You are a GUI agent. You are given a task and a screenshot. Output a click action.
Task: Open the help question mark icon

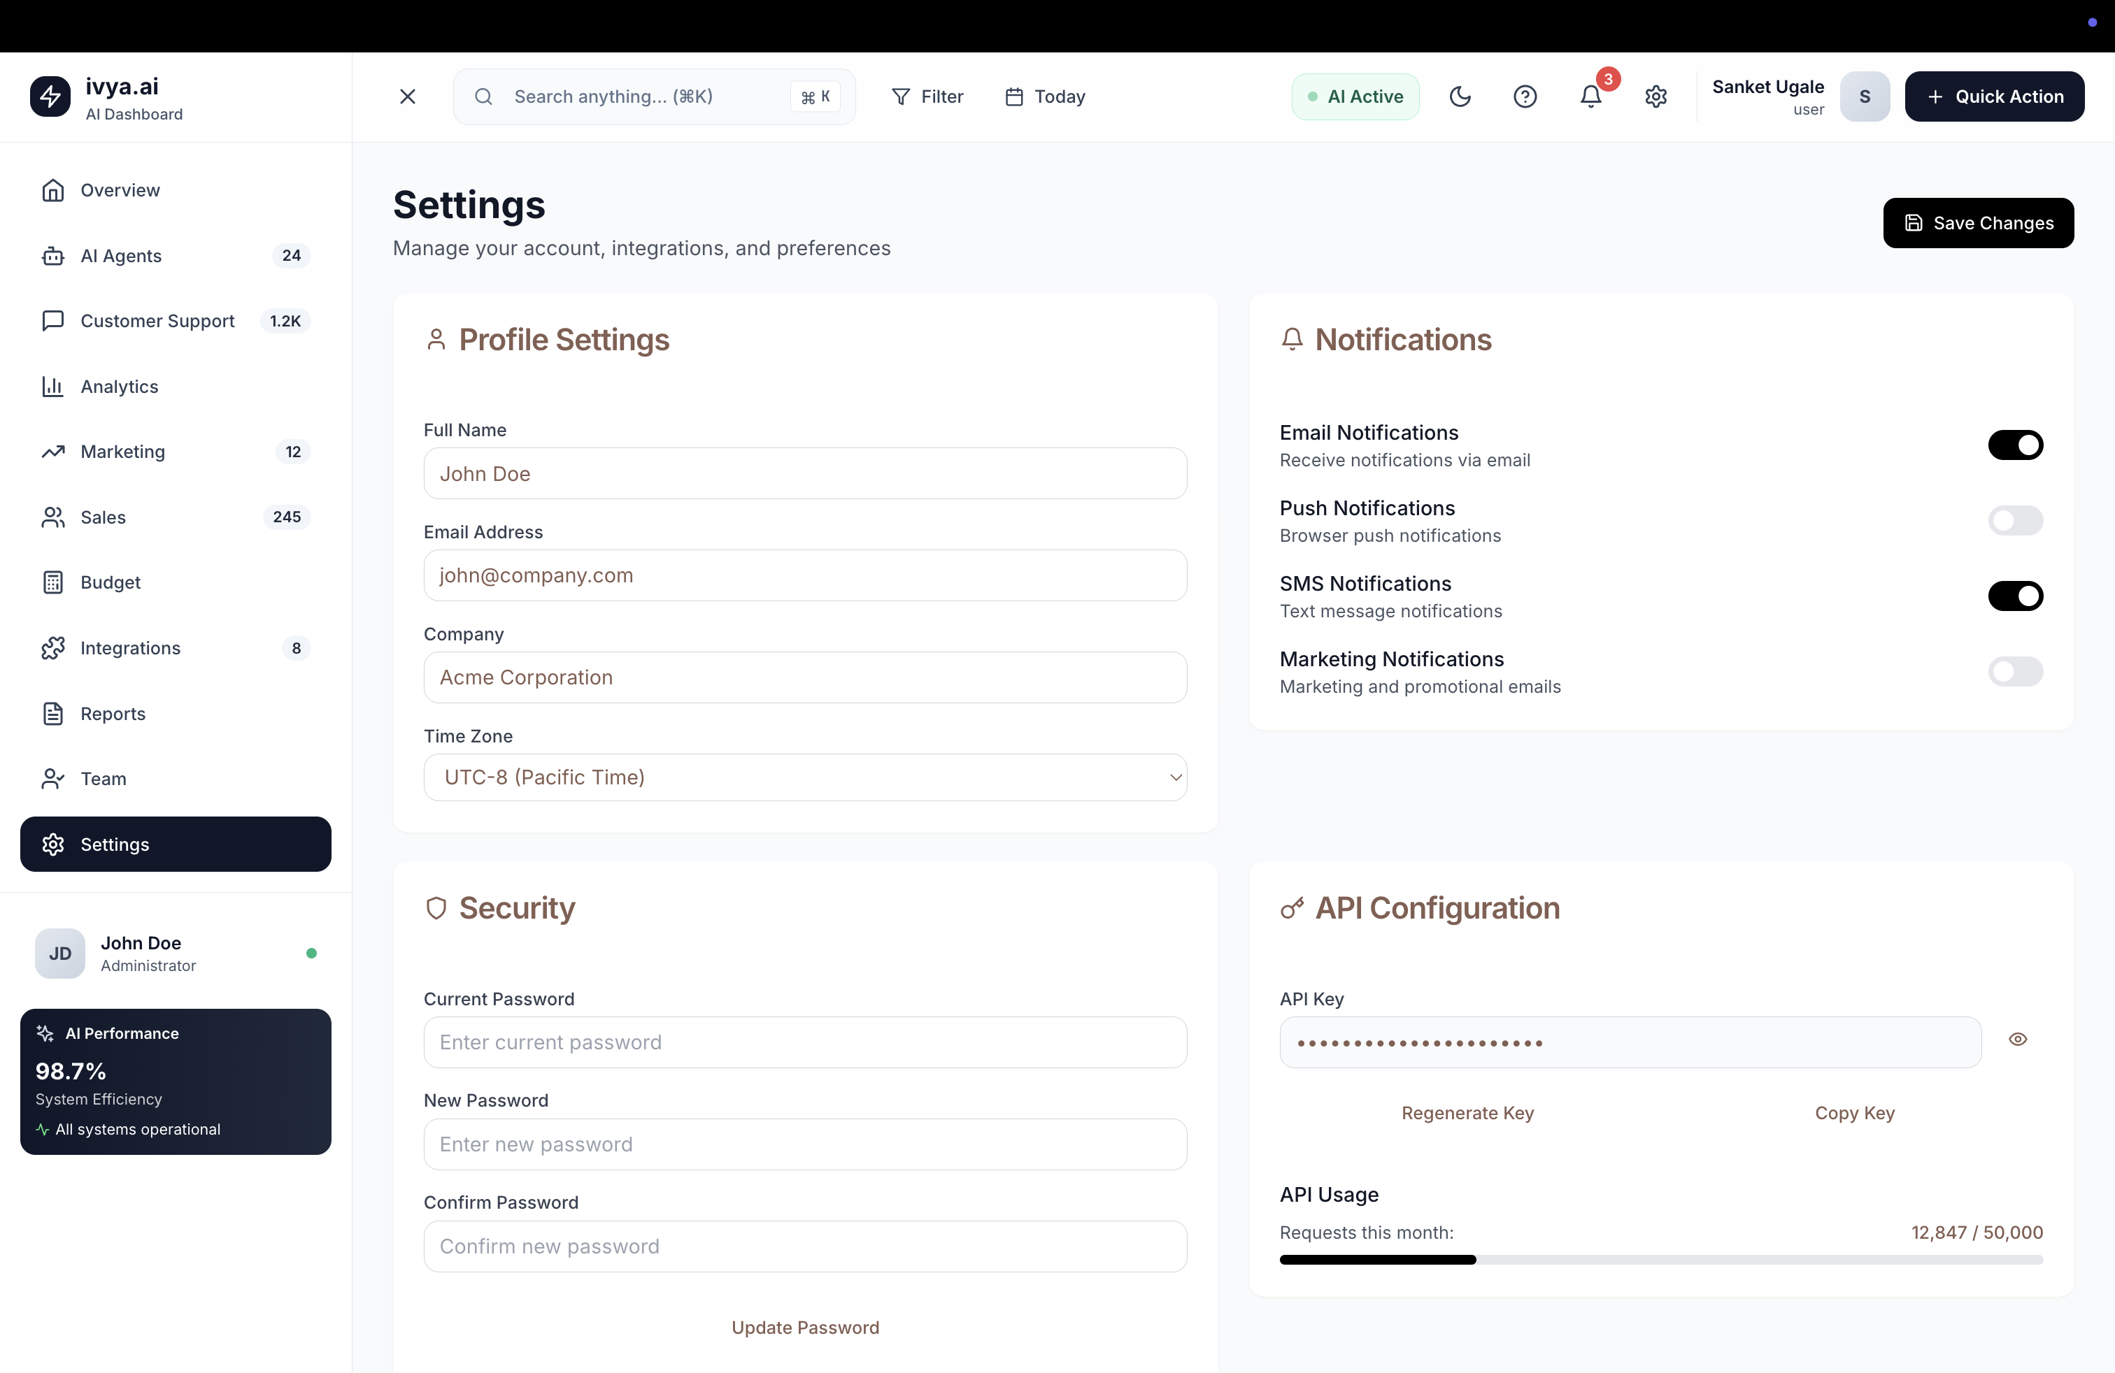[1525, 96]
